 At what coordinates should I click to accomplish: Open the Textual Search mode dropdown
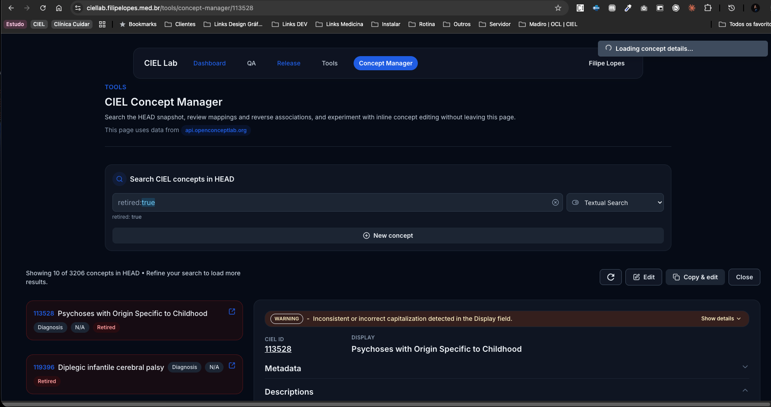point(615,202)
